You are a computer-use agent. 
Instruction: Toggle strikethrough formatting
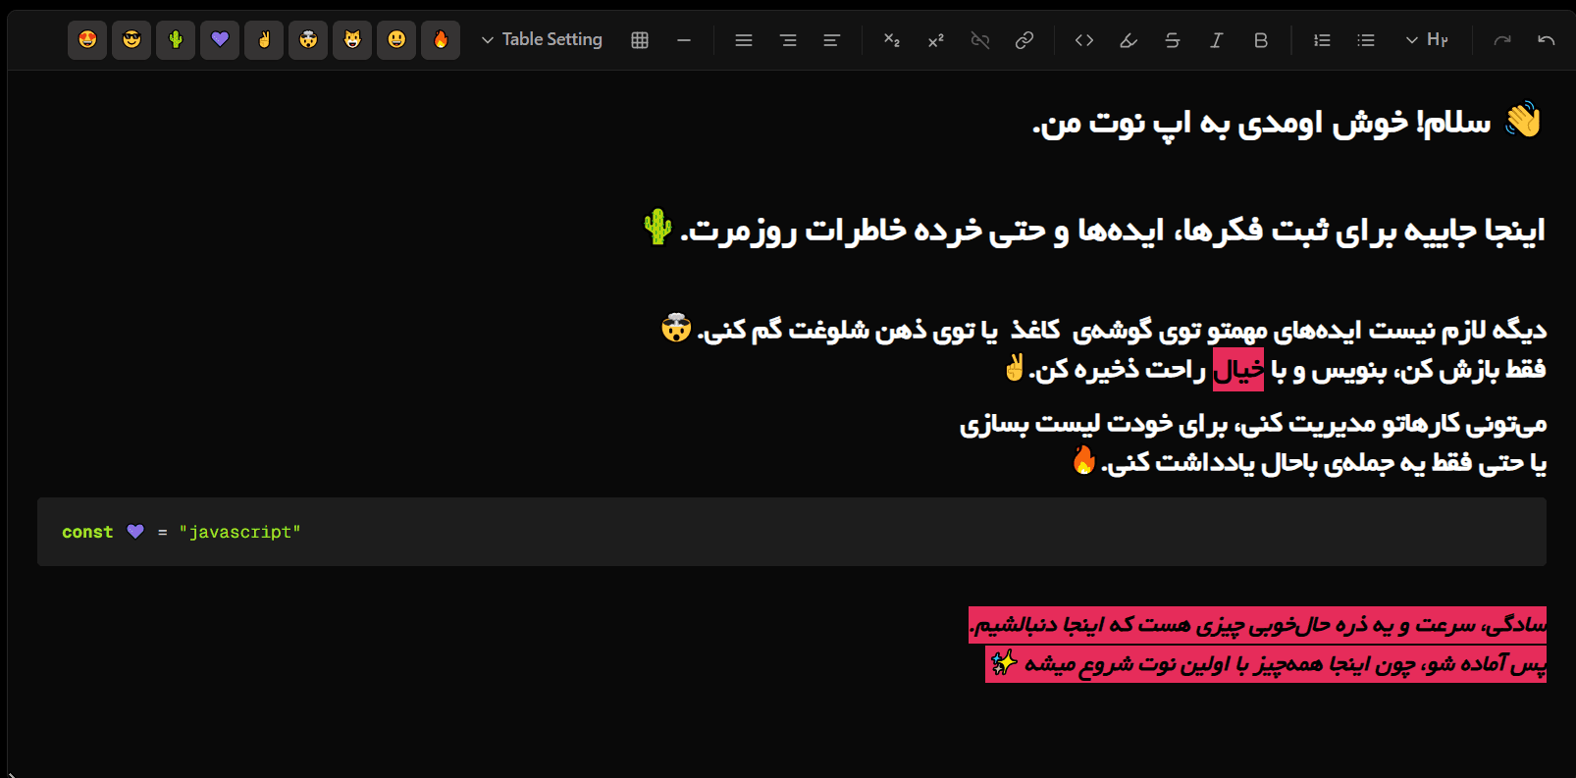click(x=1173, y=40)
